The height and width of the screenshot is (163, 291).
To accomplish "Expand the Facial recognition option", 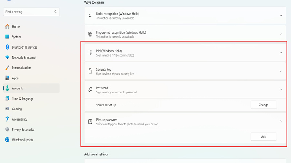I will click(281, 16).
